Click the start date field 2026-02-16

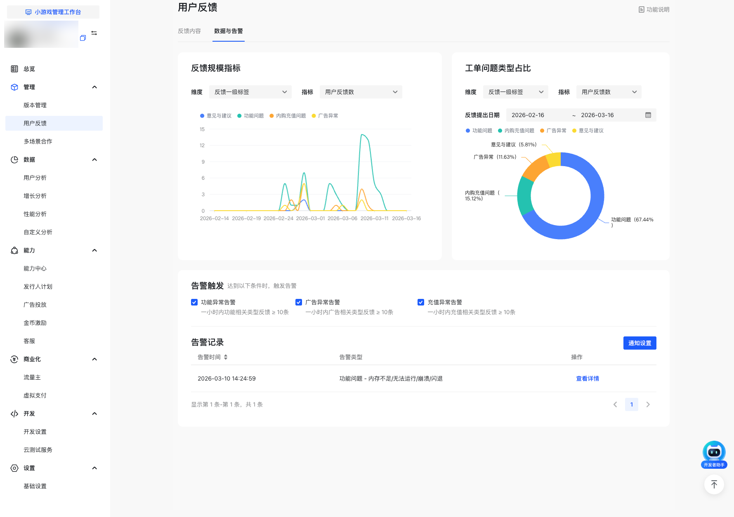click(x=528, y=115)
